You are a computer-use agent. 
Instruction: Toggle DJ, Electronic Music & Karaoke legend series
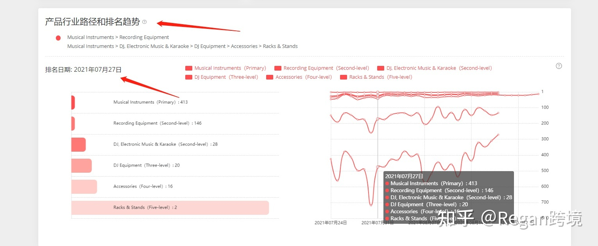pos(434,68)
